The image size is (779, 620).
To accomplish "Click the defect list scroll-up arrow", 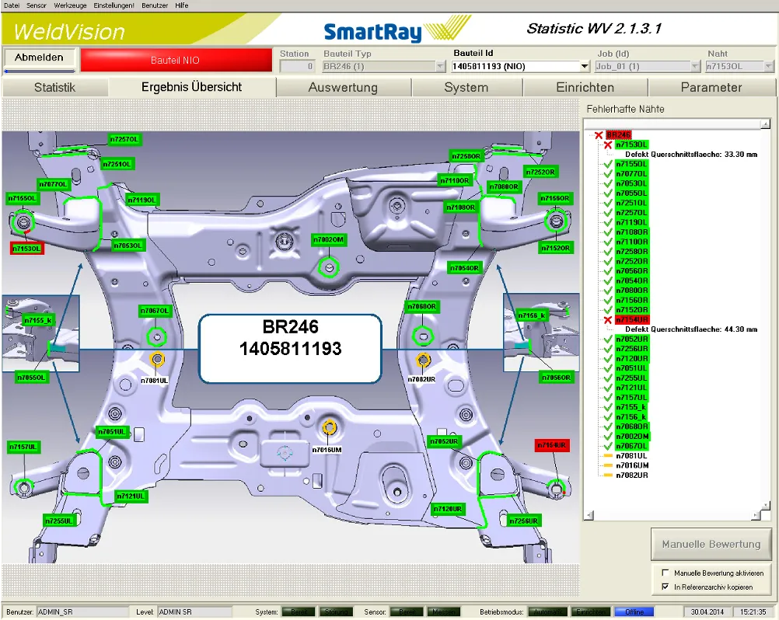I will pyautogui.click(x=766, y=124).
